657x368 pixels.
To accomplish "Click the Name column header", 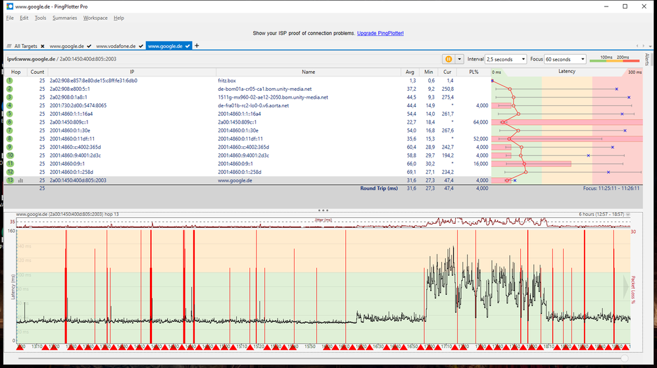I will click(x=308, y=72).
